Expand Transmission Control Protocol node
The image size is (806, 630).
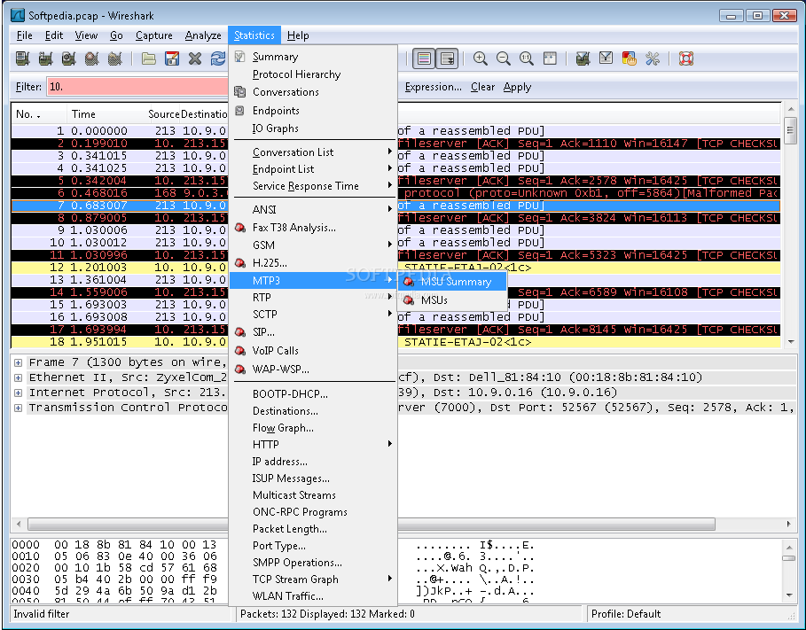pos(18,408)
